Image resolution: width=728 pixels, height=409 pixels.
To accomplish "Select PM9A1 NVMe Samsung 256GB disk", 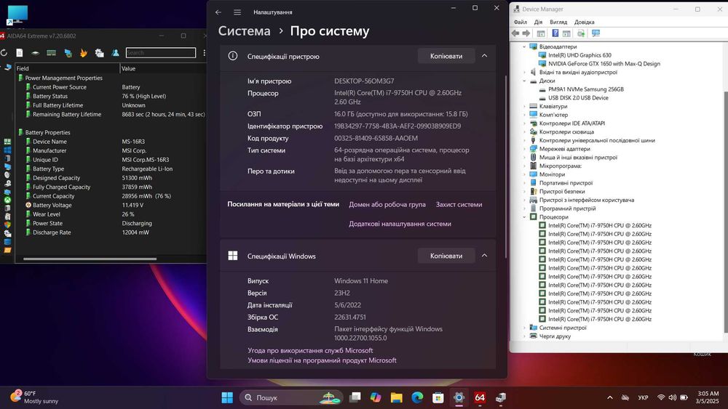I will [585, 89].
